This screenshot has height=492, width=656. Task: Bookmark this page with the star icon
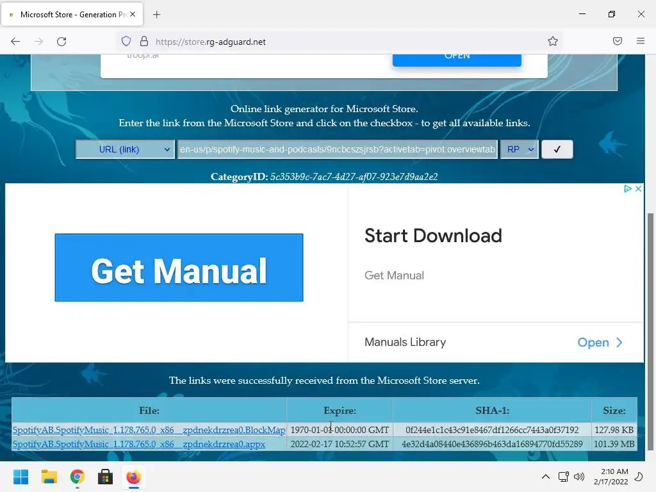(553, 41)
